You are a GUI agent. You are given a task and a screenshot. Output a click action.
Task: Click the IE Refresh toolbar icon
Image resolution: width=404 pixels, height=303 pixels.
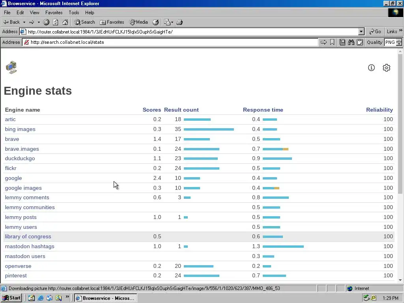pyautogui.click(x=55, y=22)
